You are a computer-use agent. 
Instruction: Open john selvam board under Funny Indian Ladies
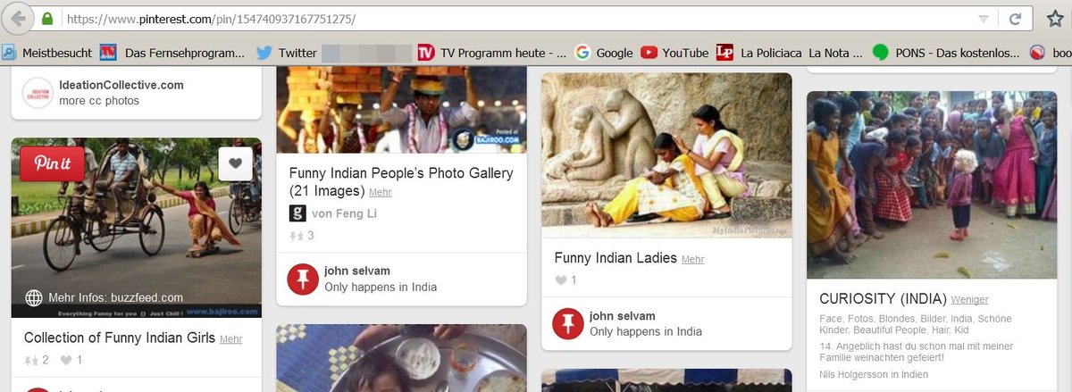coord(623,316)
